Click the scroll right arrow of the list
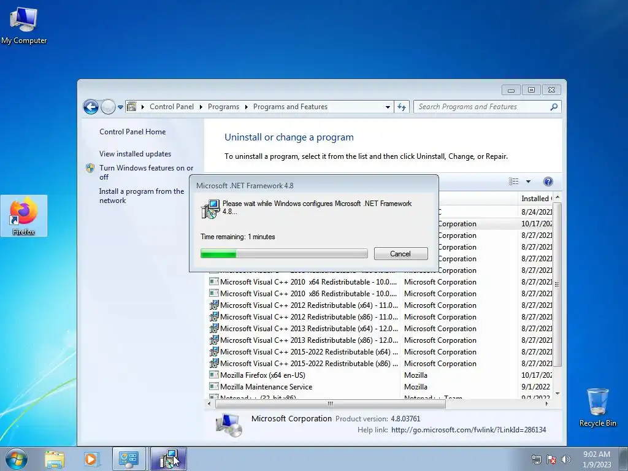 coord(547,404)
